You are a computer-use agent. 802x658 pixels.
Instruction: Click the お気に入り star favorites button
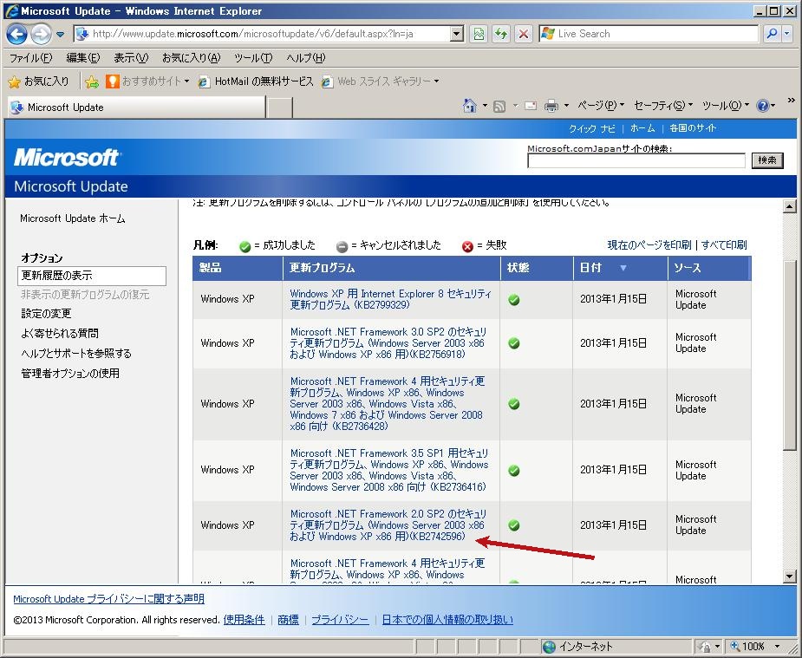coord(39,81)
